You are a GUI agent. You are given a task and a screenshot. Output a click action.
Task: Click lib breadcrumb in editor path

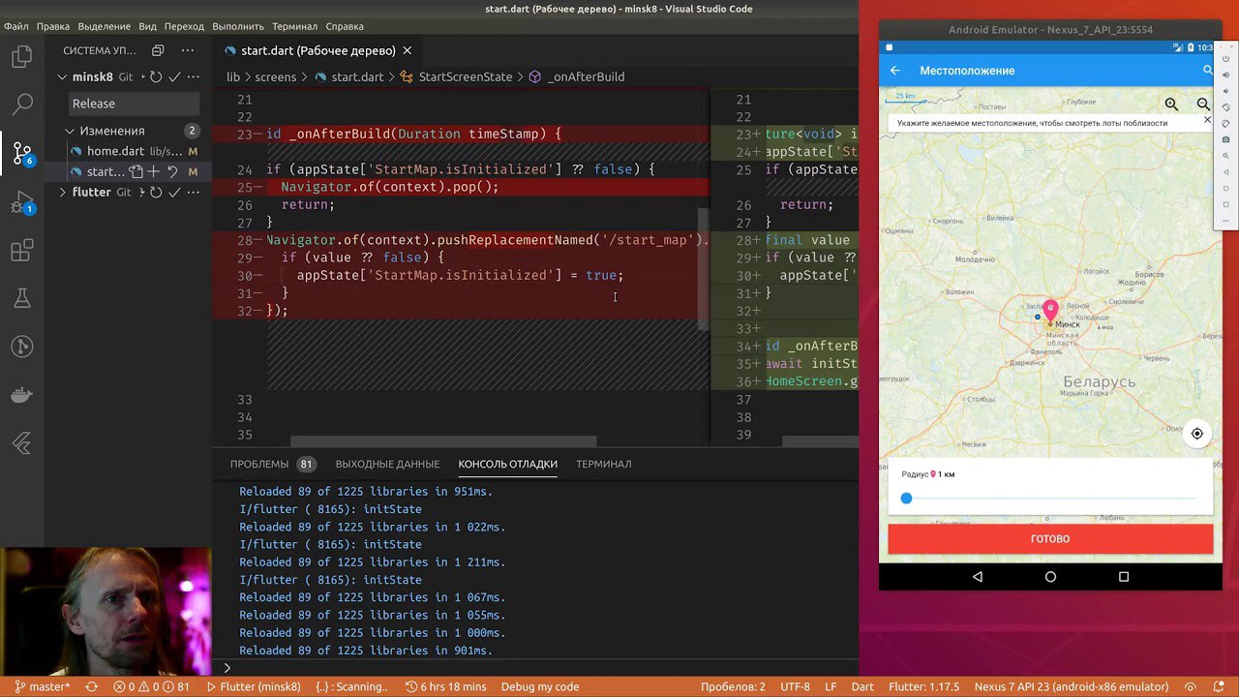(233, 76)
